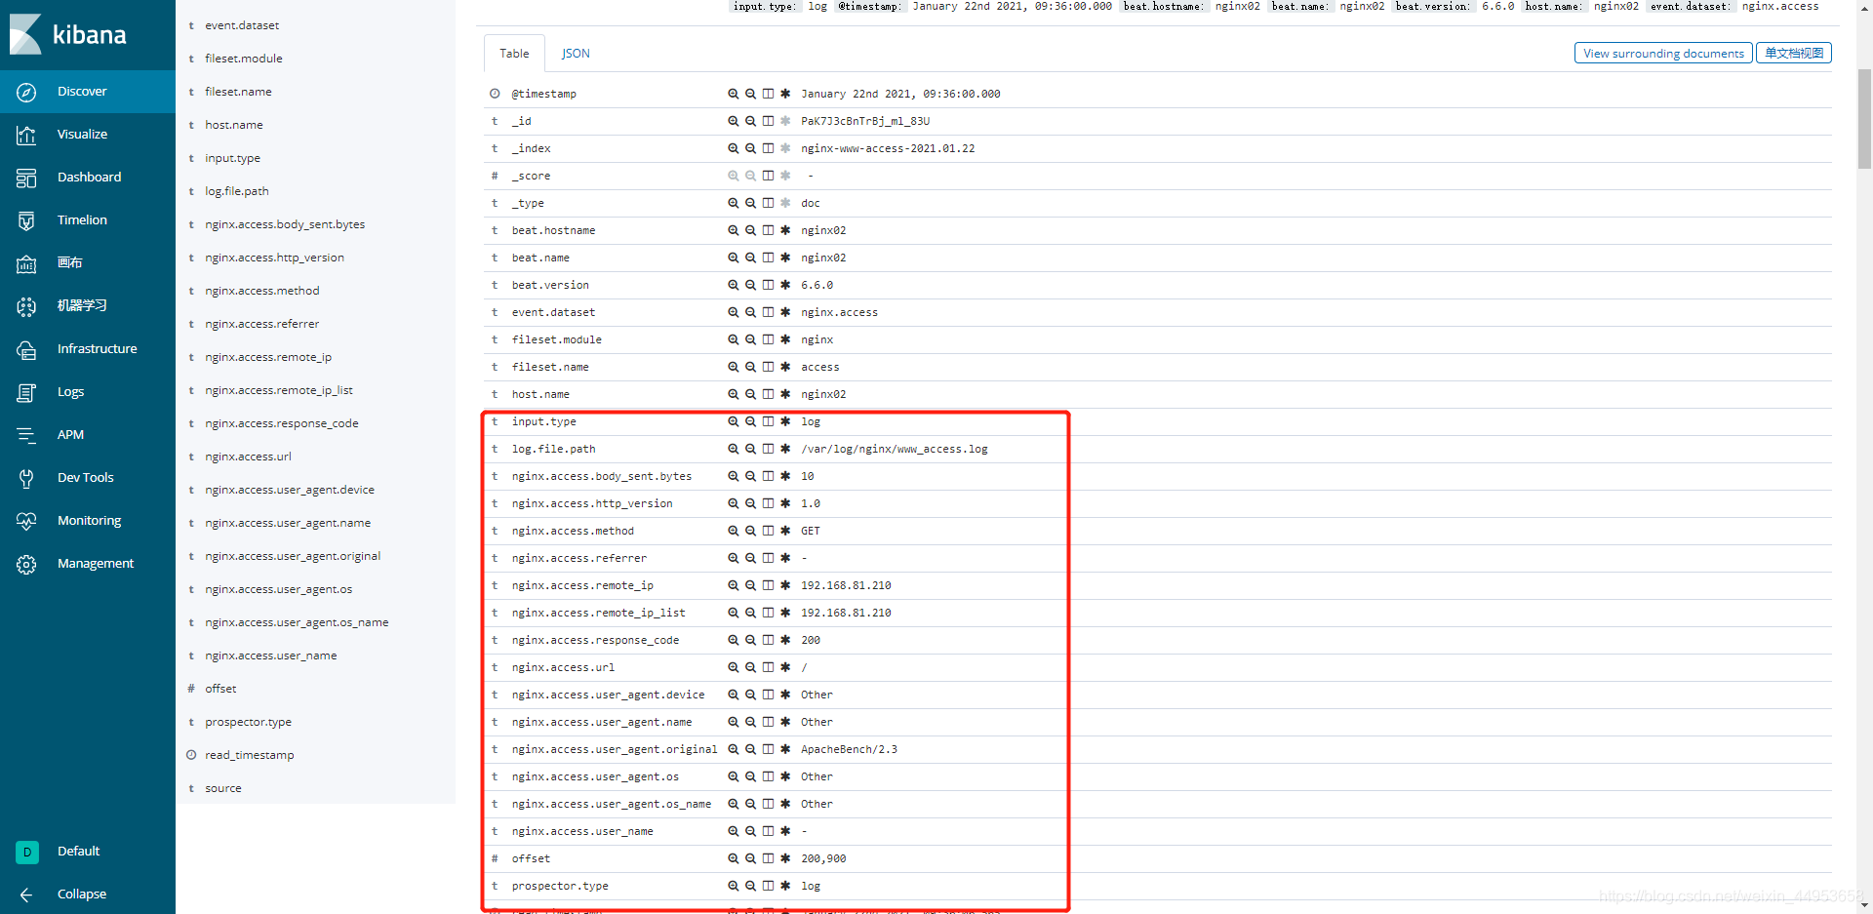Open the Discover page icon
Image resolution: width=1873 pixels, height=914 pixels.
(x=26, y=92)
